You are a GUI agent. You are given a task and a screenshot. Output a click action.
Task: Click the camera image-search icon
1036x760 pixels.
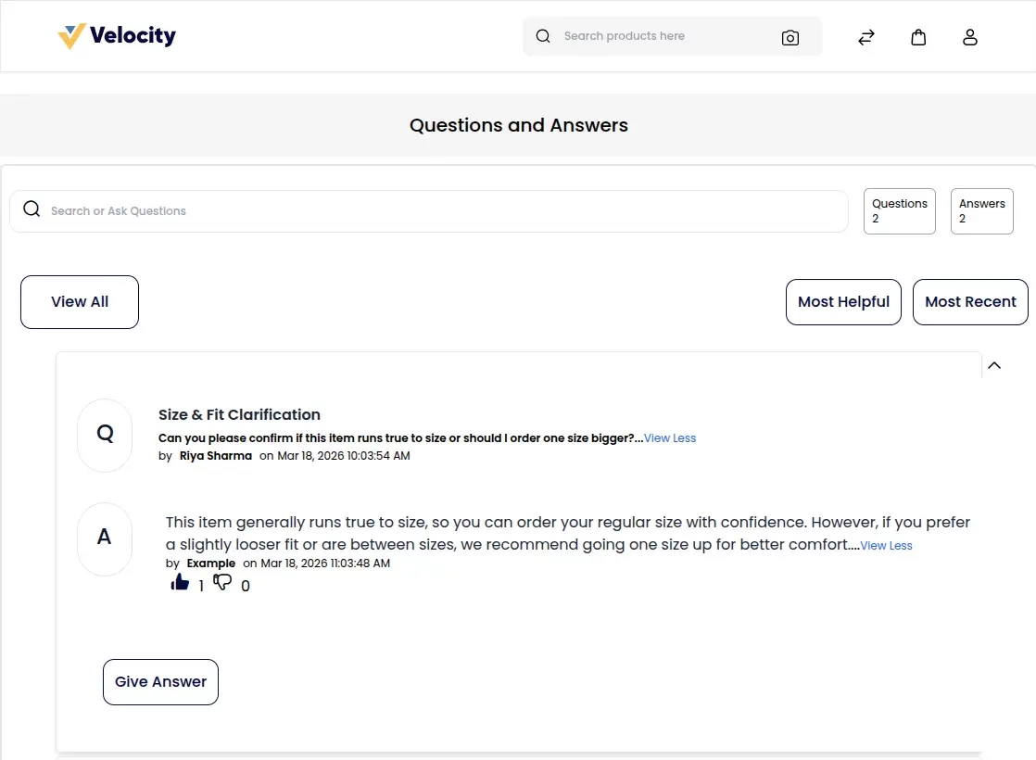[790, 38]
